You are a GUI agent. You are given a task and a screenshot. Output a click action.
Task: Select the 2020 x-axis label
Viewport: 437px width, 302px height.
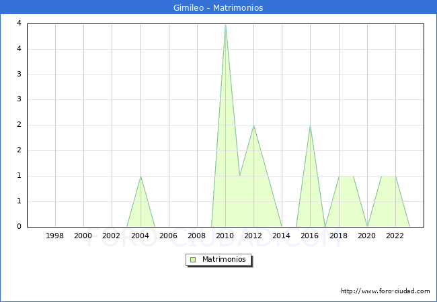(x=367, y=236)
